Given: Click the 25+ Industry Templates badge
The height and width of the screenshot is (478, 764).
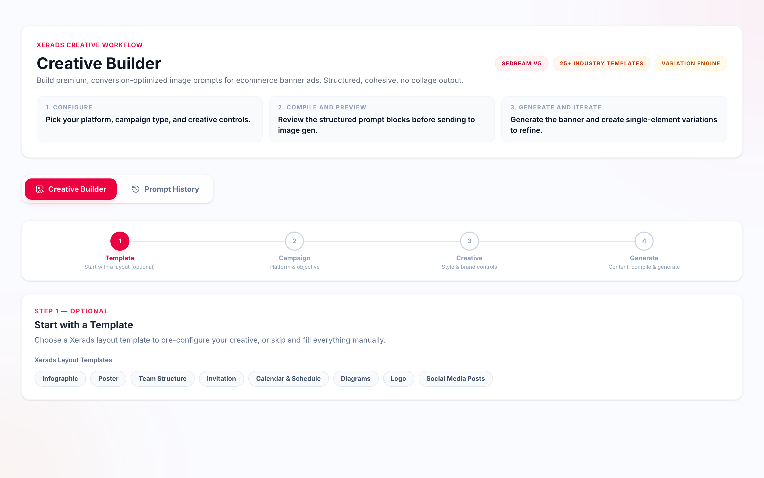Looking at the screenshot, I should point(601,63).
